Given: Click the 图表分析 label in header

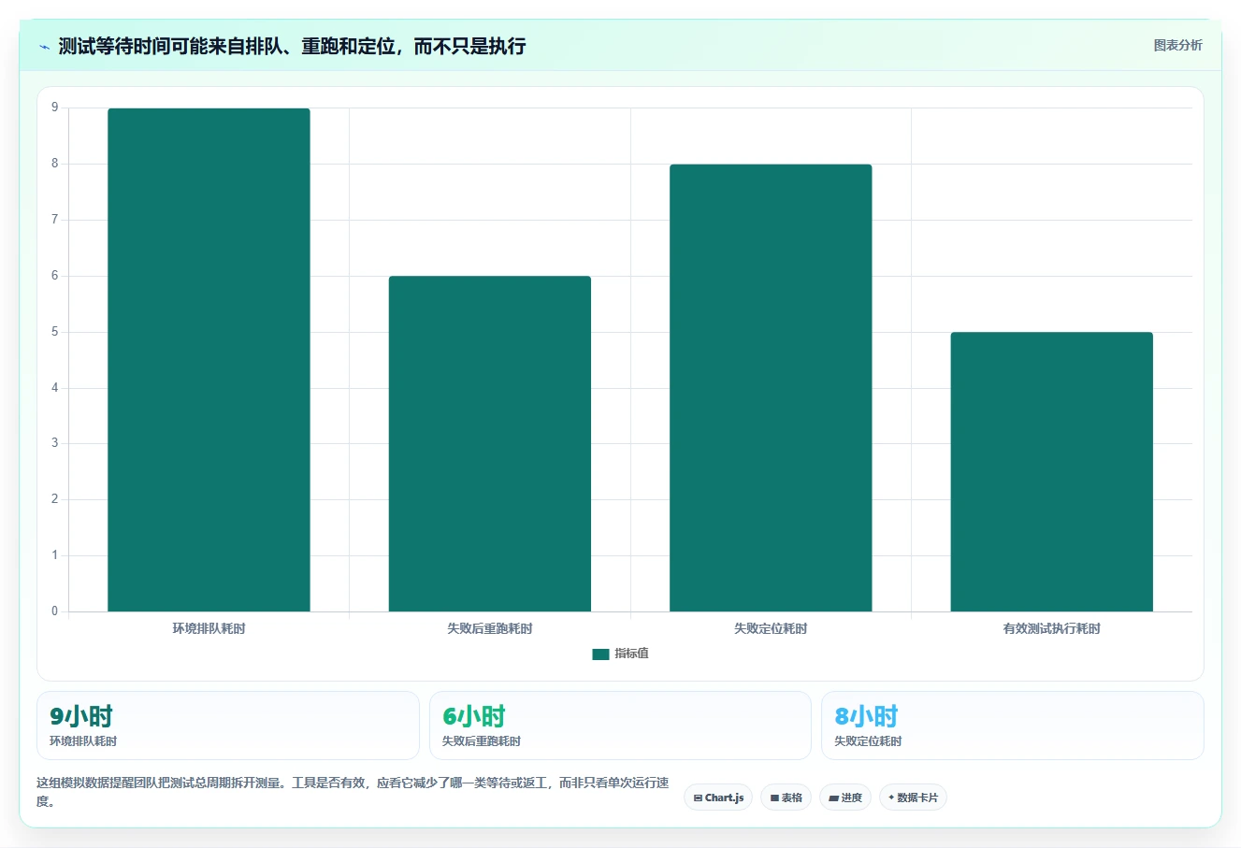Looking at the screenshot, I should pyautogui.click(x=1177, y=45).
